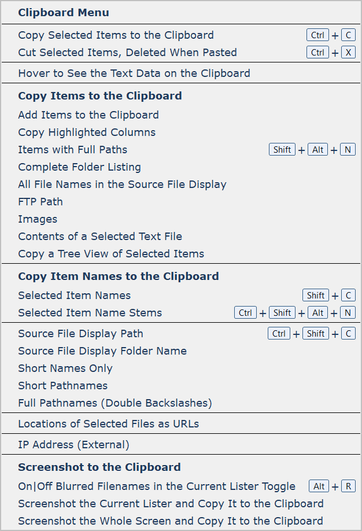Copy the "Source File Display Path"
This screenshot has width=362, height=531.
80,333
